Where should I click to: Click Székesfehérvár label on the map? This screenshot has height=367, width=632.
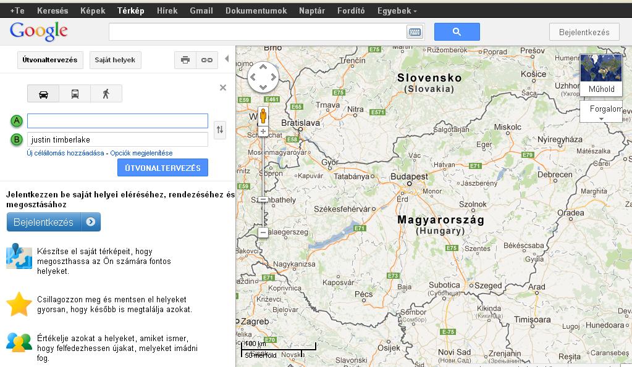click(x=342, y=209)
